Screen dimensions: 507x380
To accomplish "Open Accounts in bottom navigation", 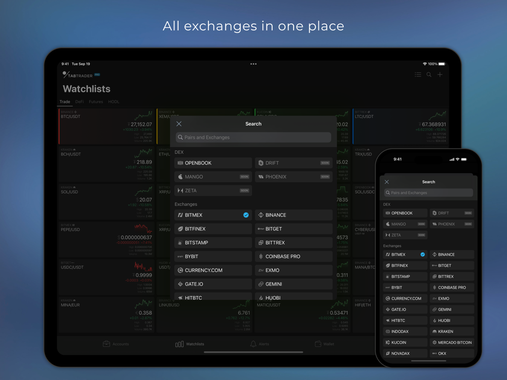I will pos(116,344).
